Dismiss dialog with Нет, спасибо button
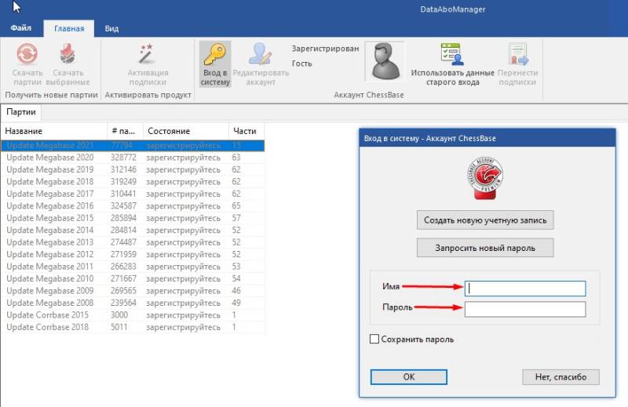 (560, 376)
